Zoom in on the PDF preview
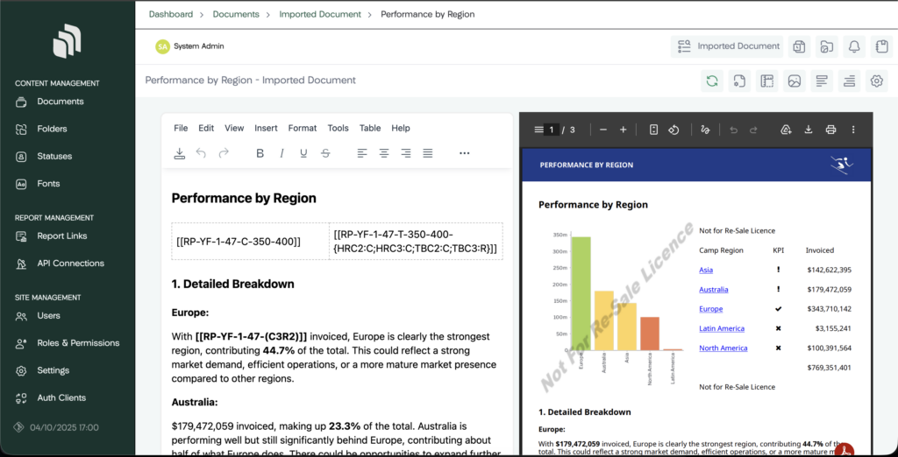 pyautogui.click(x=623, y=130)
